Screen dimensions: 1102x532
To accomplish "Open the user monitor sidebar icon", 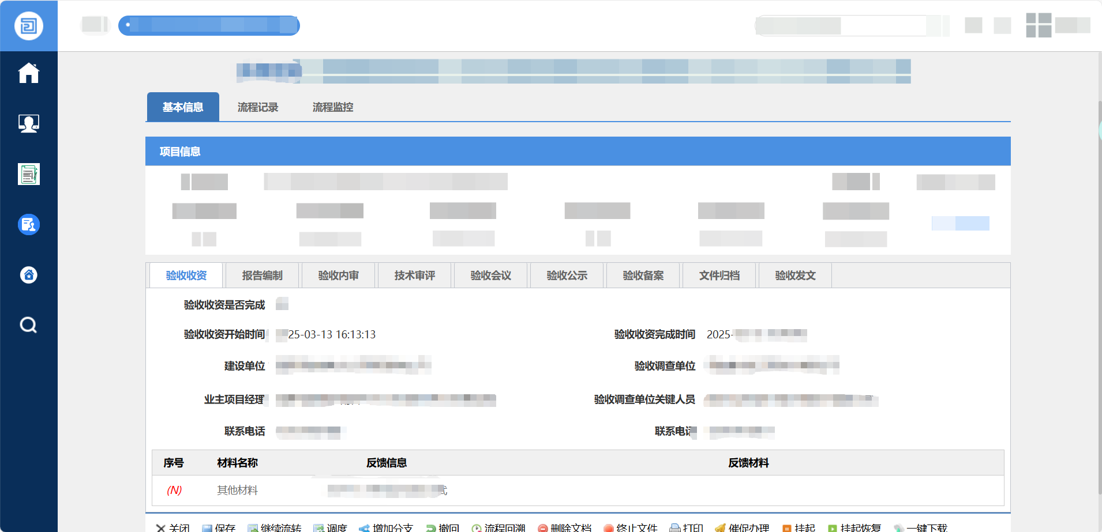I will click(x=28, y=123).
